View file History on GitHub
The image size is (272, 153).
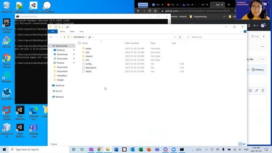(x=258, y=70)
